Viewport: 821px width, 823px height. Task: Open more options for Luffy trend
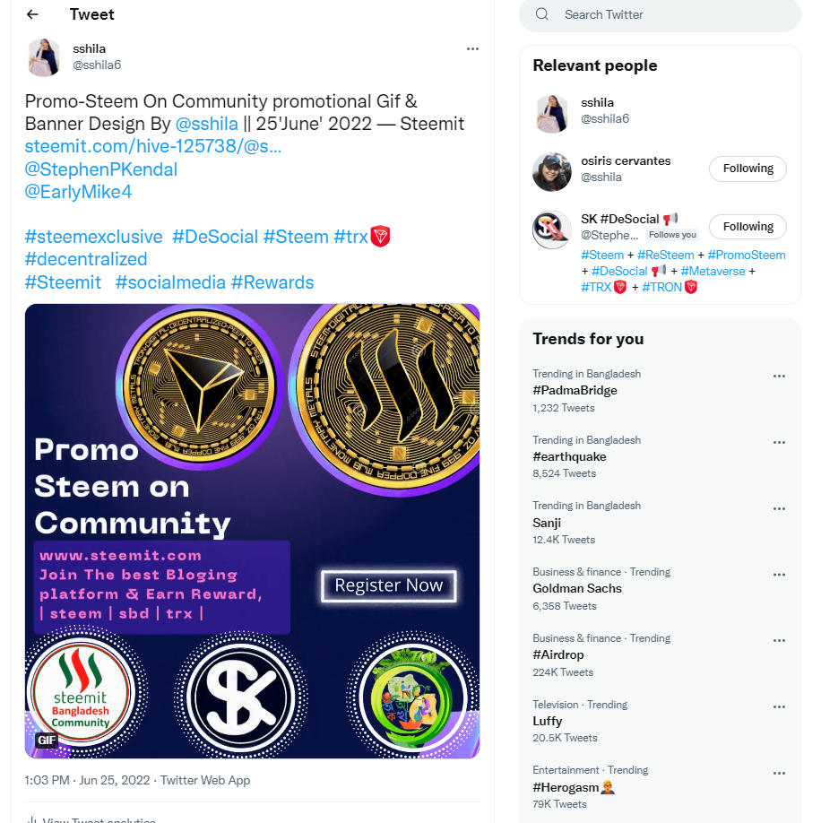(x=779, y=706)
